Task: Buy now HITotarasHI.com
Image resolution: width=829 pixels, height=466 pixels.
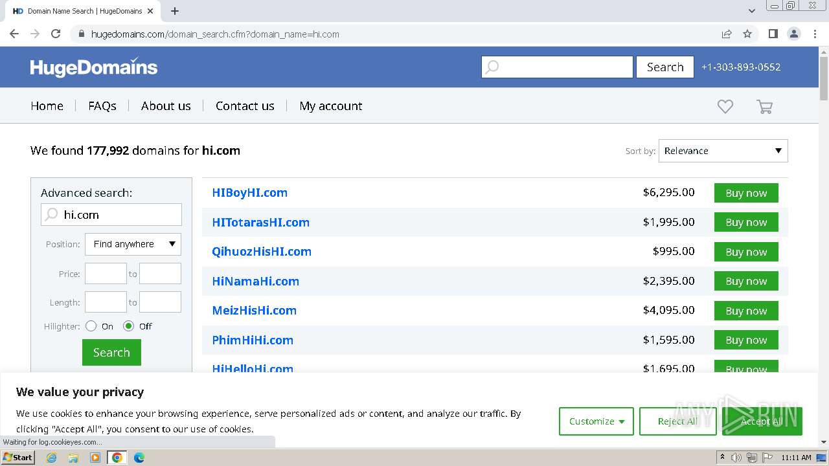Action: (x=746, y=222)
